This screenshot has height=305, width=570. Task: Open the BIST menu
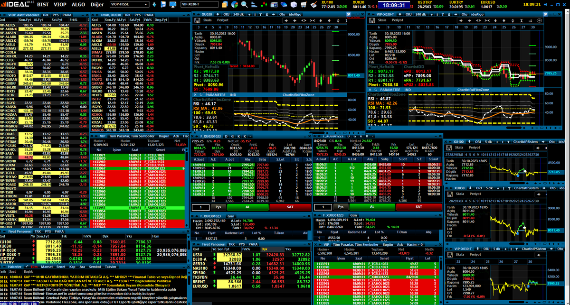point(43,5)
